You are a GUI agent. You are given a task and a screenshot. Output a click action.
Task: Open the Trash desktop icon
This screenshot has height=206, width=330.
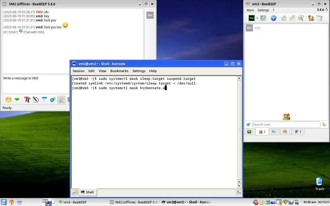[x=319, y=184]
